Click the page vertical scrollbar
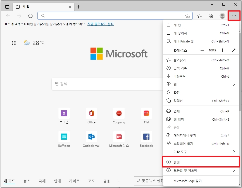Viewport: 242px width, 188px height. [x=240, y=72]
